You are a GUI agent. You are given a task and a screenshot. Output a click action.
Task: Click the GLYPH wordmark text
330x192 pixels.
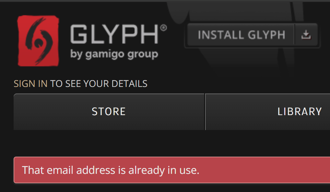pyautogui.click(x=114, y=34)
